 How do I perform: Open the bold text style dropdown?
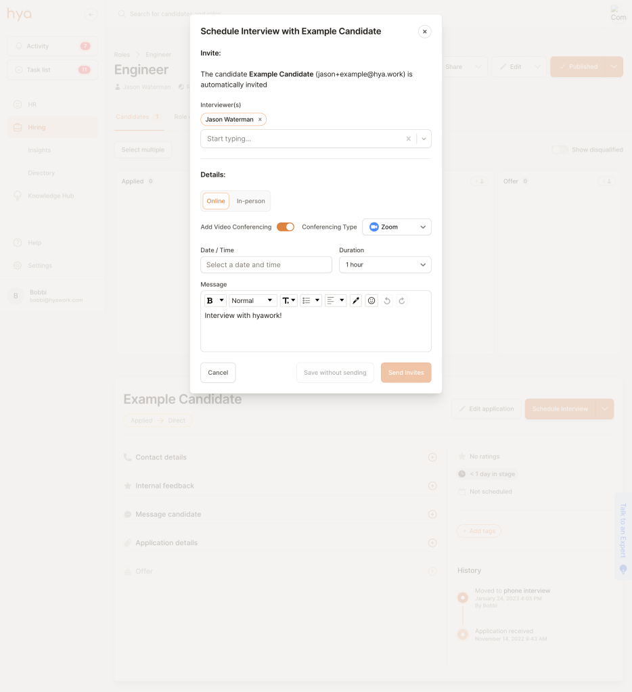215,300
